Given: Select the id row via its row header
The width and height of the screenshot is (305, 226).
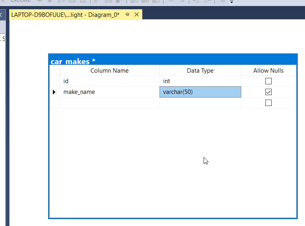Looking at the screenshot, I should tap(55, 81).
